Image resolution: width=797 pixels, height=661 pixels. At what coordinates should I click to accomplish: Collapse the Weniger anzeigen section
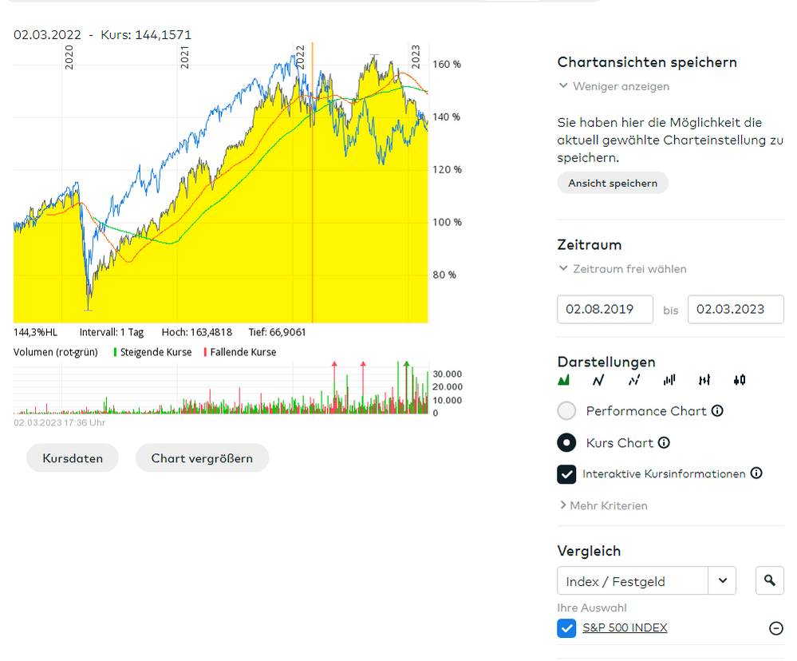(x=614, y=86)
